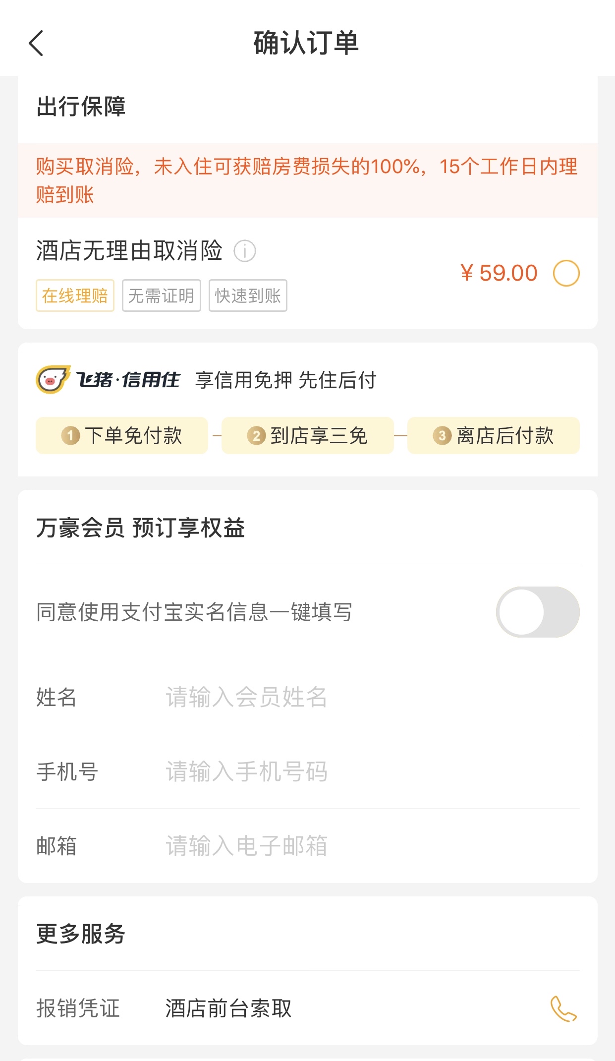
Task: Focus the phone number input field
Action: [372, 771]
